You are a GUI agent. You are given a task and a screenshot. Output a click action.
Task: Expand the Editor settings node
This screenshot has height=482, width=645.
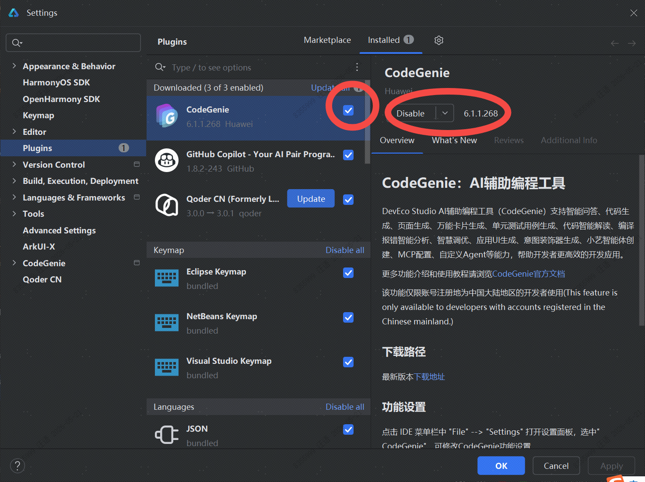click(x=14, y=131)
